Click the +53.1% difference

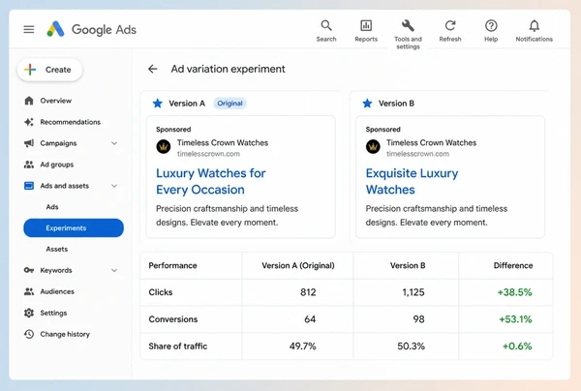(x=515, y=319)
